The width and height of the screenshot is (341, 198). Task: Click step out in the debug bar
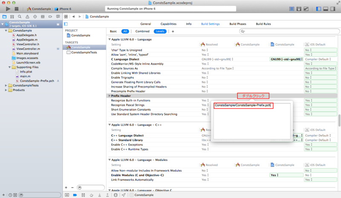(107, 195)
